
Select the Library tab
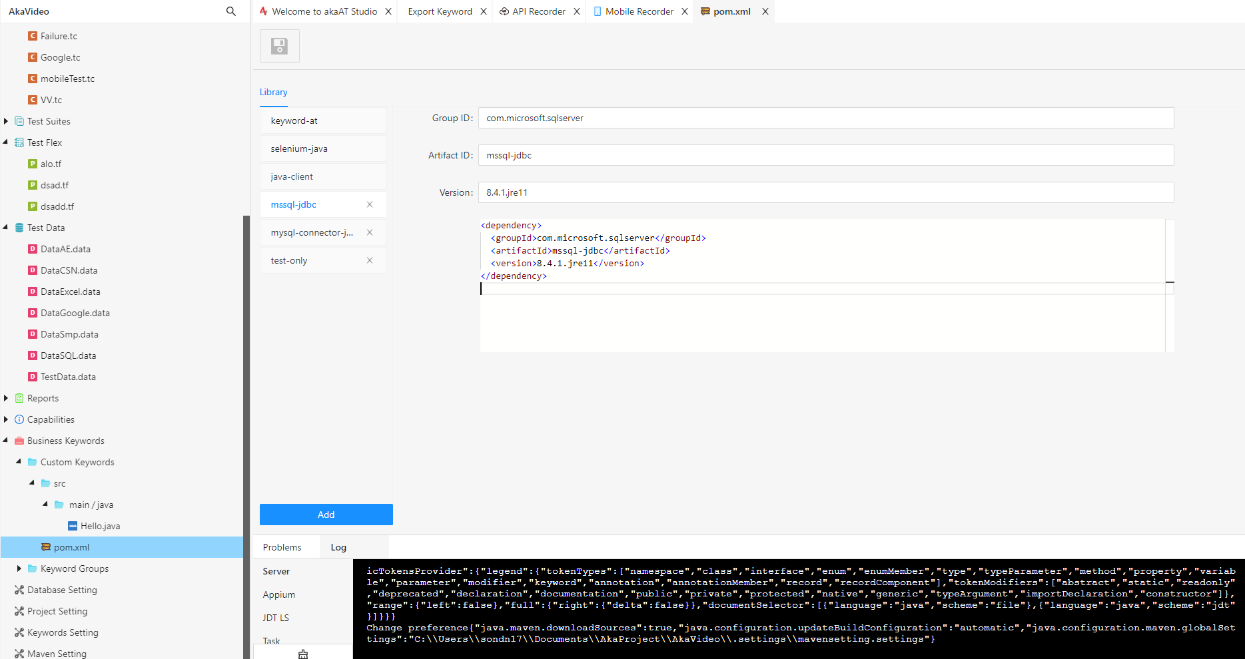point(274,92)
